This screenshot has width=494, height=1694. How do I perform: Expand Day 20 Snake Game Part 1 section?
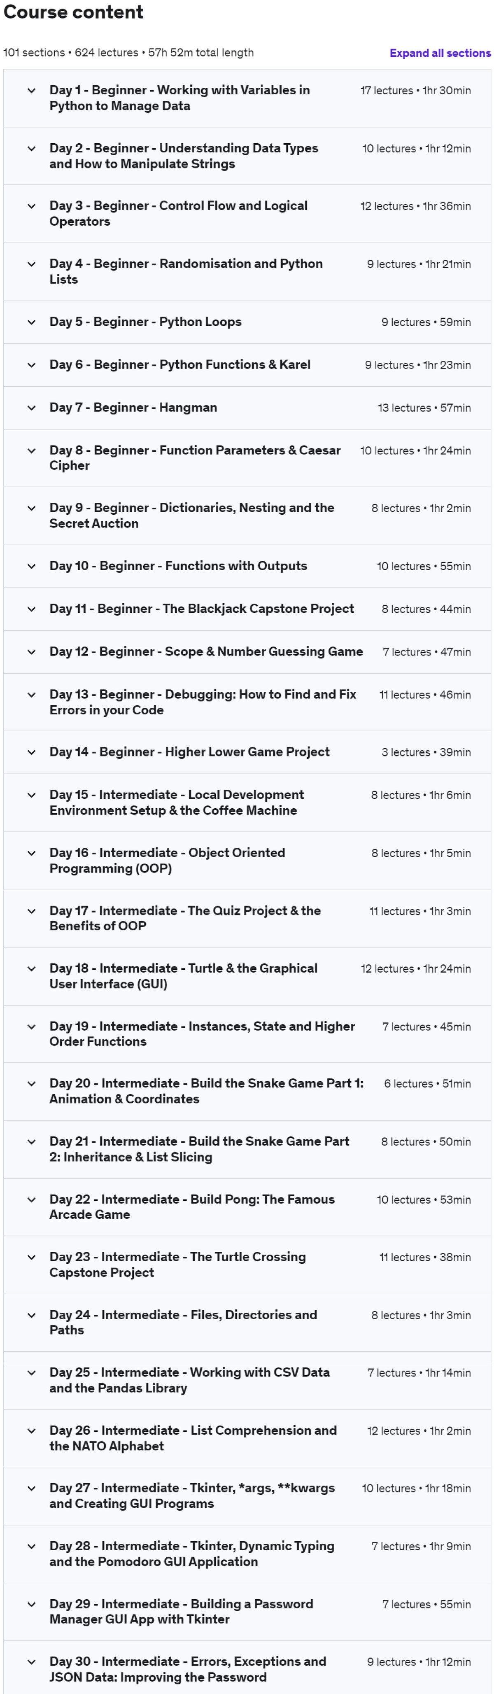205,1091
